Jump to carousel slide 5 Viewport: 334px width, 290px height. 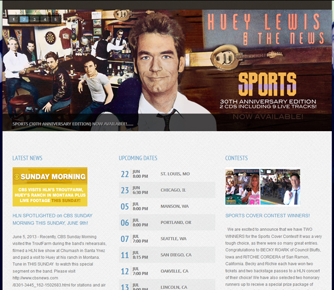[x=55, y=20]
